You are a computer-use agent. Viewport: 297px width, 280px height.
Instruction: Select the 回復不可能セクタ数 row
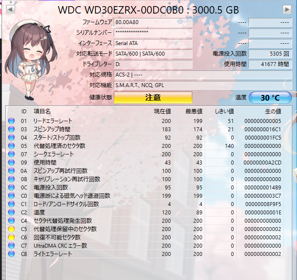145,238
